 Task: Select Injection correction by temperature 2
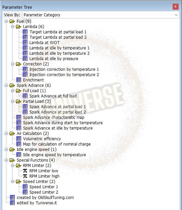point(64,74)
